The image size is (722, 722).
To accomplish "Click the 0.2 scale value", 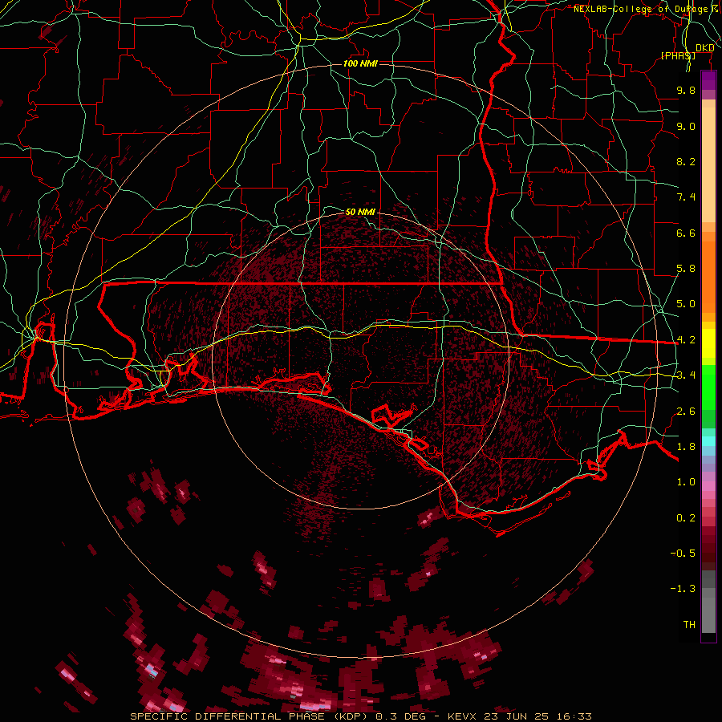I will click(x=686, y=518).
